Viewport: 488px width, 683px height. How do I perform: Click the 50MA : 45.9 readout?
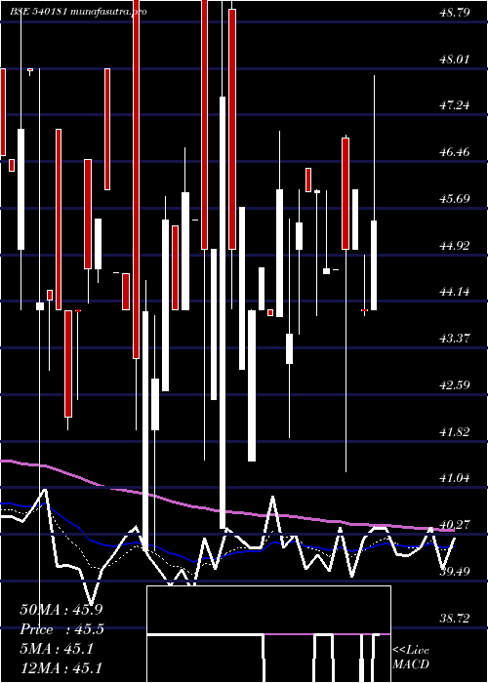click(x=61, y=610)
